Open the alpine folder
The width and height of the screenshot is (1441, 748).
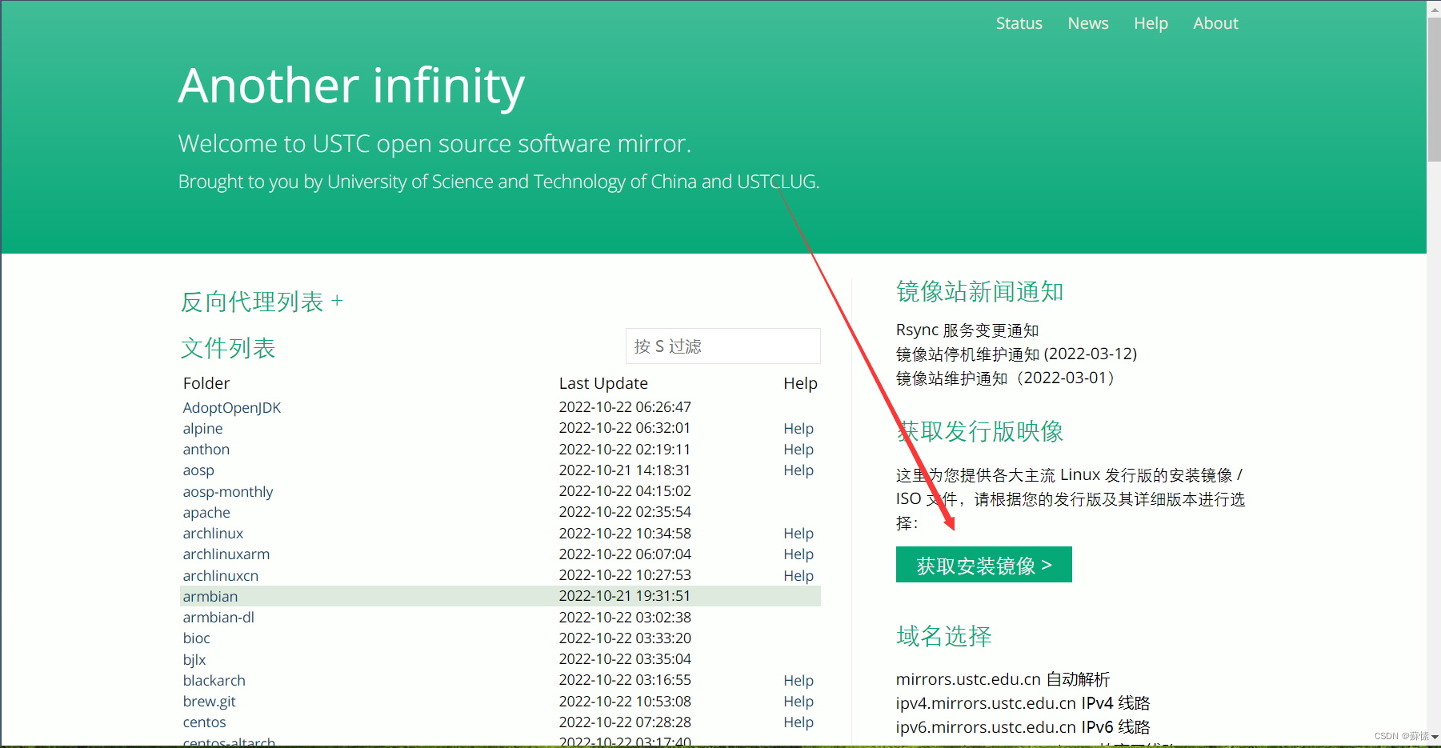point(202,428)
